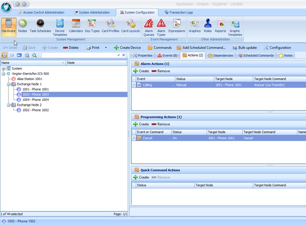Viewport: 306px width, 225px height.
Task: Collapse the Exchange Node 1 tree branch
Action: pos(8,84)
